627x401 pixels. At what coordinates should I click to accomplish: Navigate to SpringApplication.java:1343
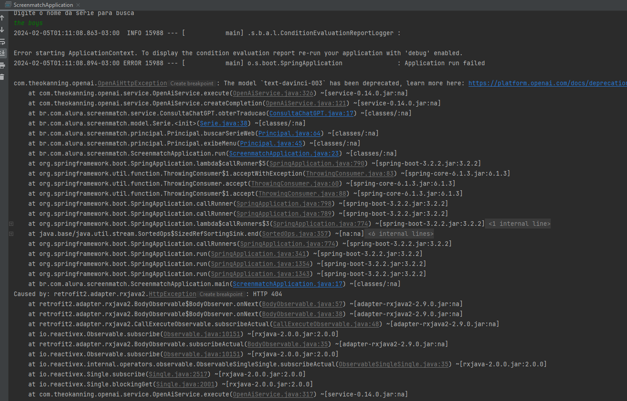coord(260,274)
